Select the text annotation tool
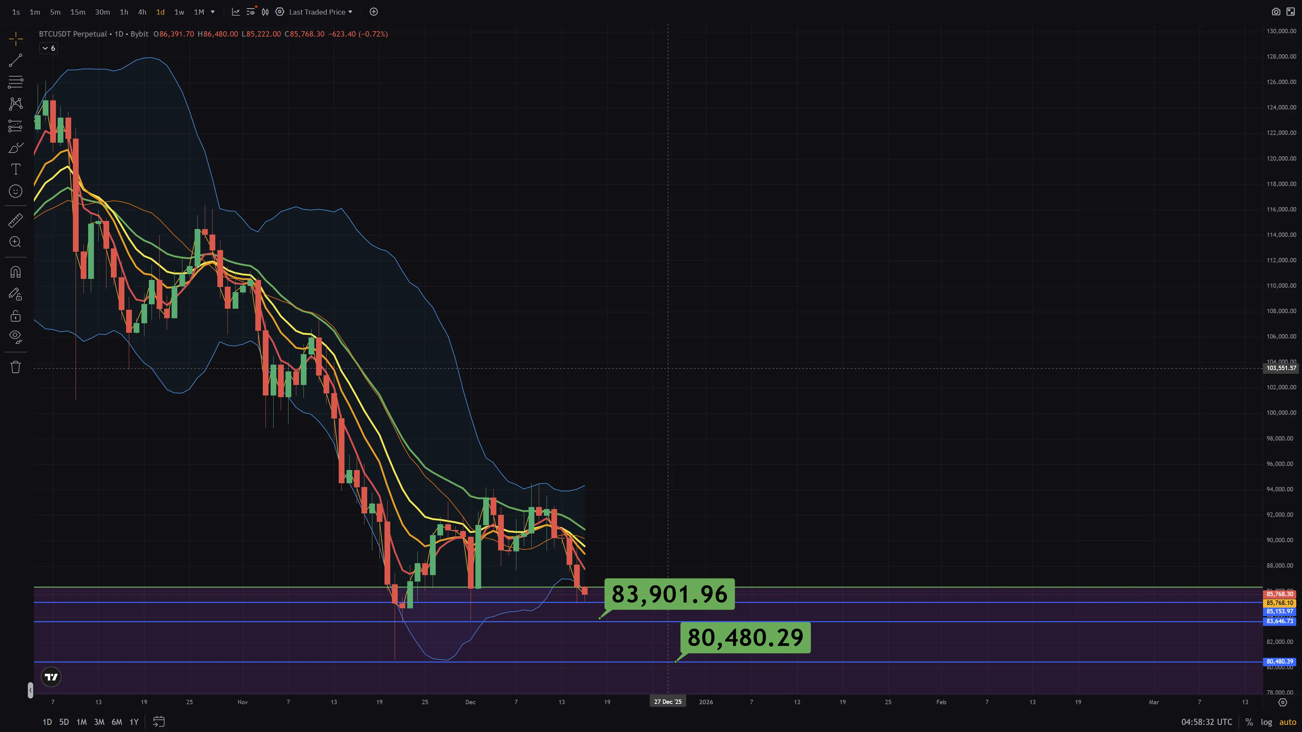The image size is (1302, 732). tap(16, 169)
